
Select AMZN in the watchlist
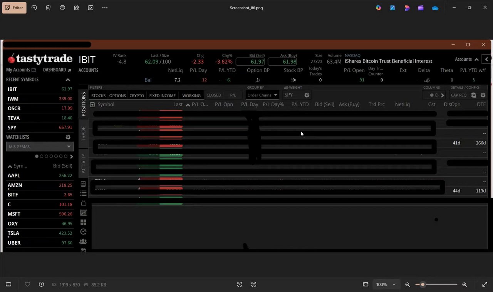[40, 185]
